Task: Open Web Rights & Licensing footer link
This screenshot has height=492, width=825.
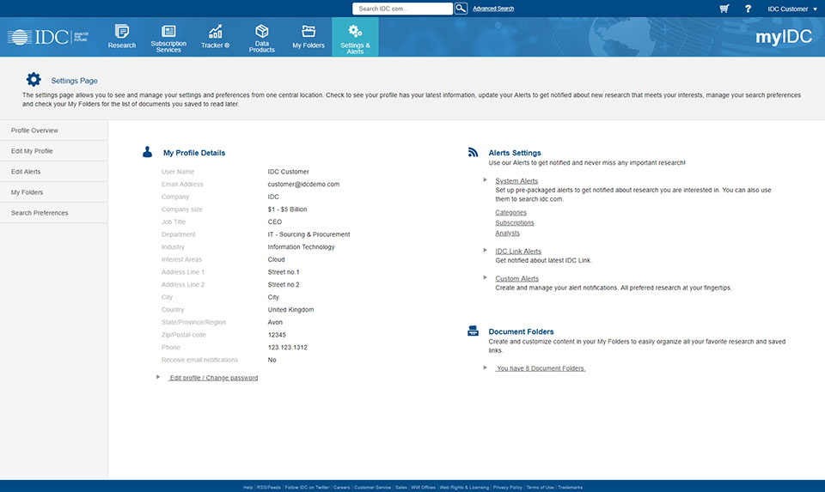Action: click(x=464, y=487)
